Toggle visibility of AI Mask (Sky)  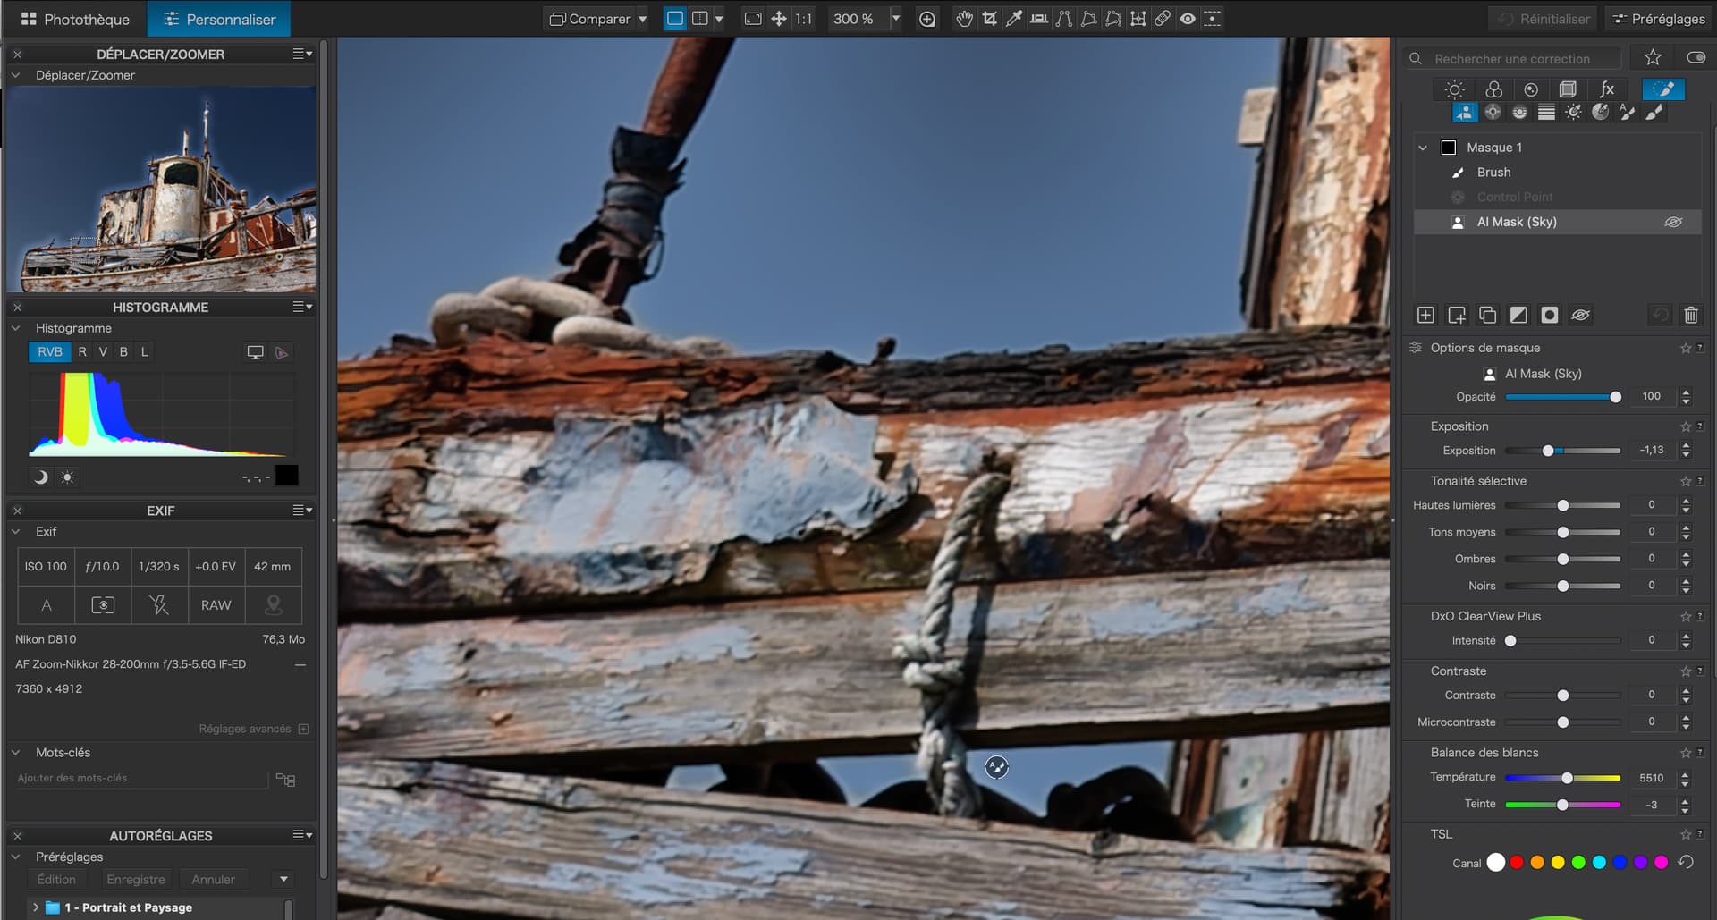click(1673, 222)
